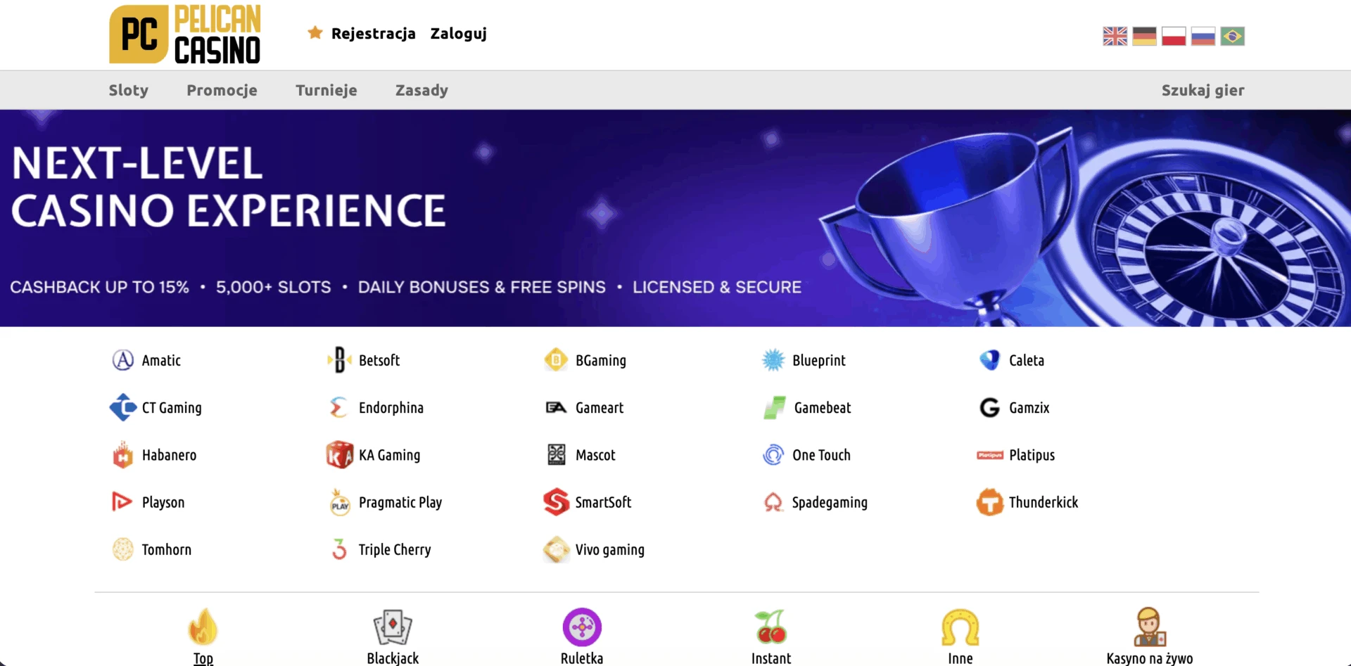1351x666 pixels.
Task: Click Zaloguj to log in
Action: click(459, 34)
